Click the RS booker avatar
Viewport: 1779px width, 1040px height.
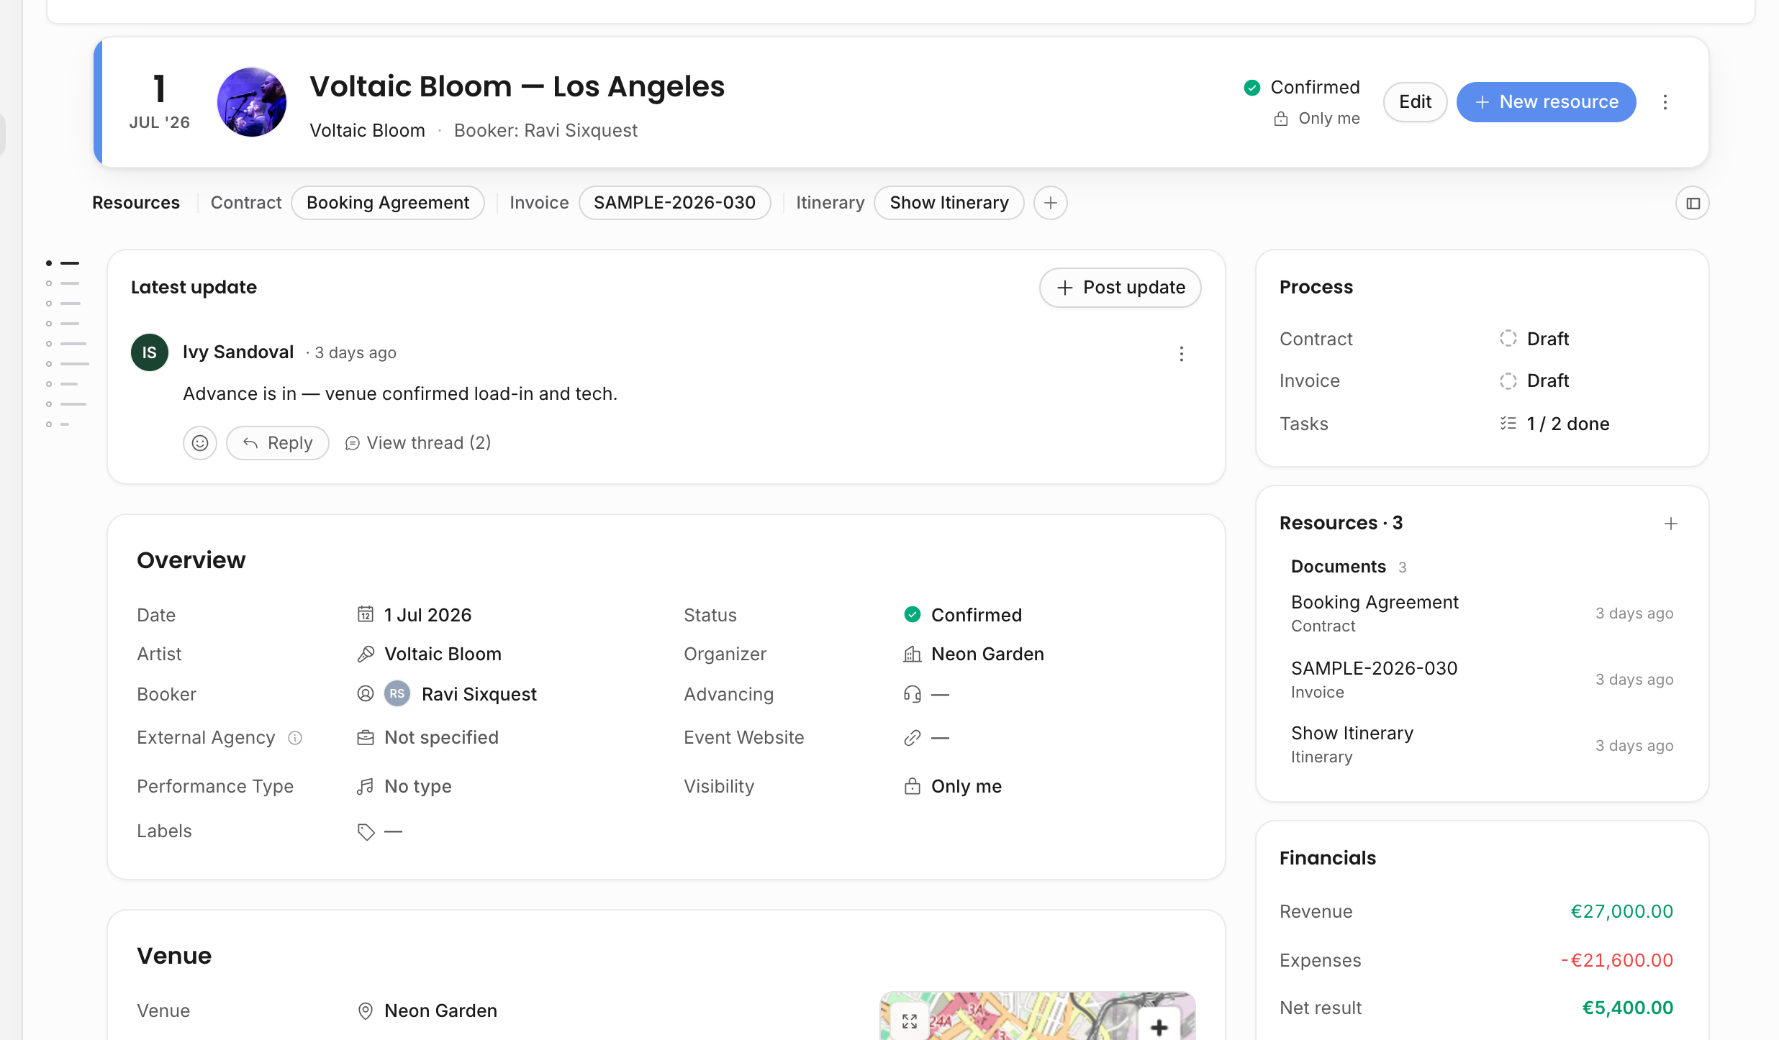(397, 694)
